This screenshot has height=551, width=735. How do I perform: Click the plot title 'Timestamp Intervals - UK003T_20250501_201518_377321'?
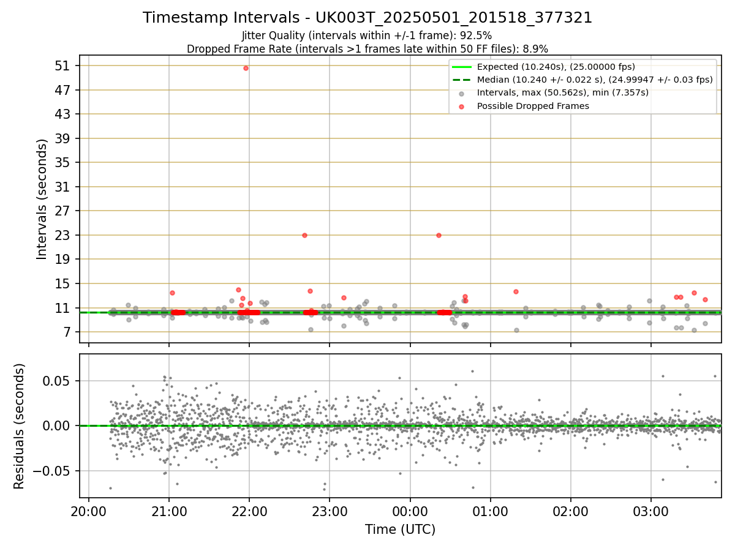(x=367, y=18)
